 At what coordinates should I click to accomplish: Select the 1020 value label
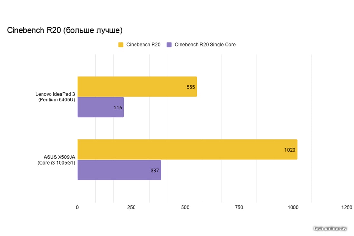pos(290,150)
